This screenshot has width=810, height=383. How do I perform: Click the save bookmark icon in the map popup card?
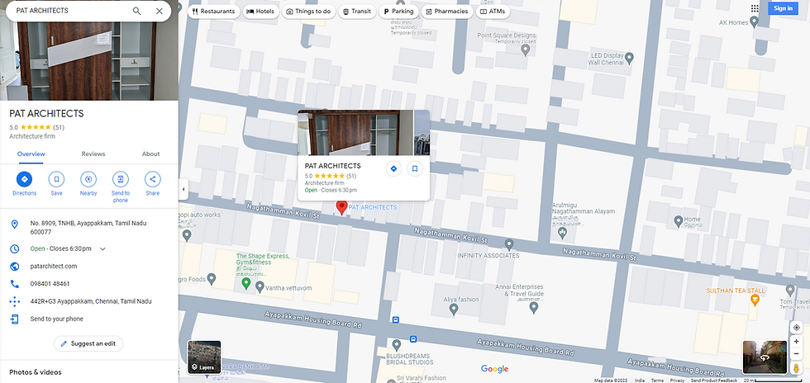pyautogui.click(x=415, y=168)
